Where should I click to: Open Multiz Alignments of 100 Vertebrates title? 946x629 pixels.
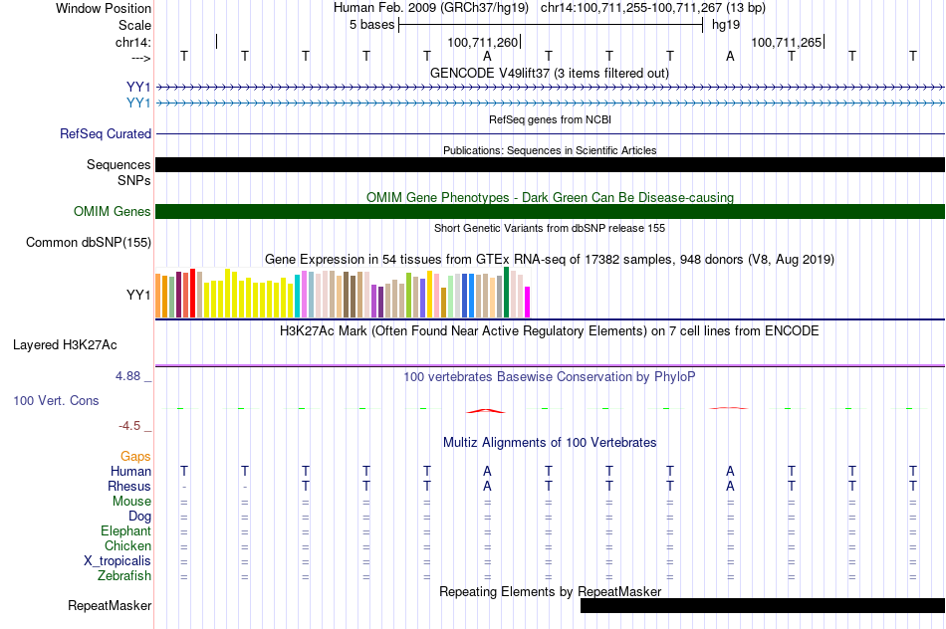coord(550,443)
